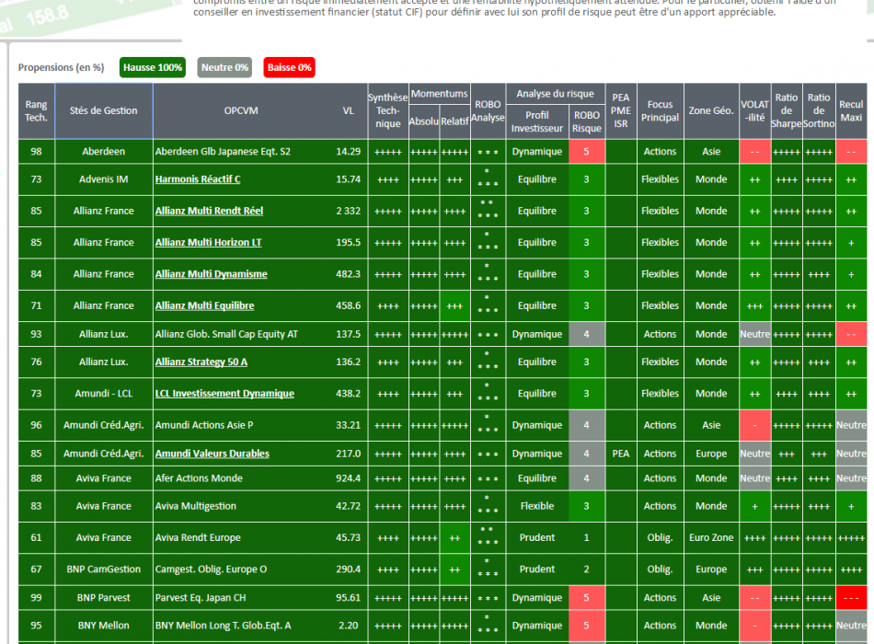Select Amundi Actions Asie P fund name
The height and width of the screenshot is (644, 874).
(x=204, y=425)
